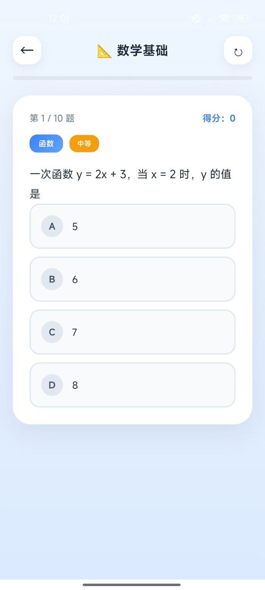265x590 pixels.
Task: Choose answer D showing 8
Action: click(x=132, y=385)
